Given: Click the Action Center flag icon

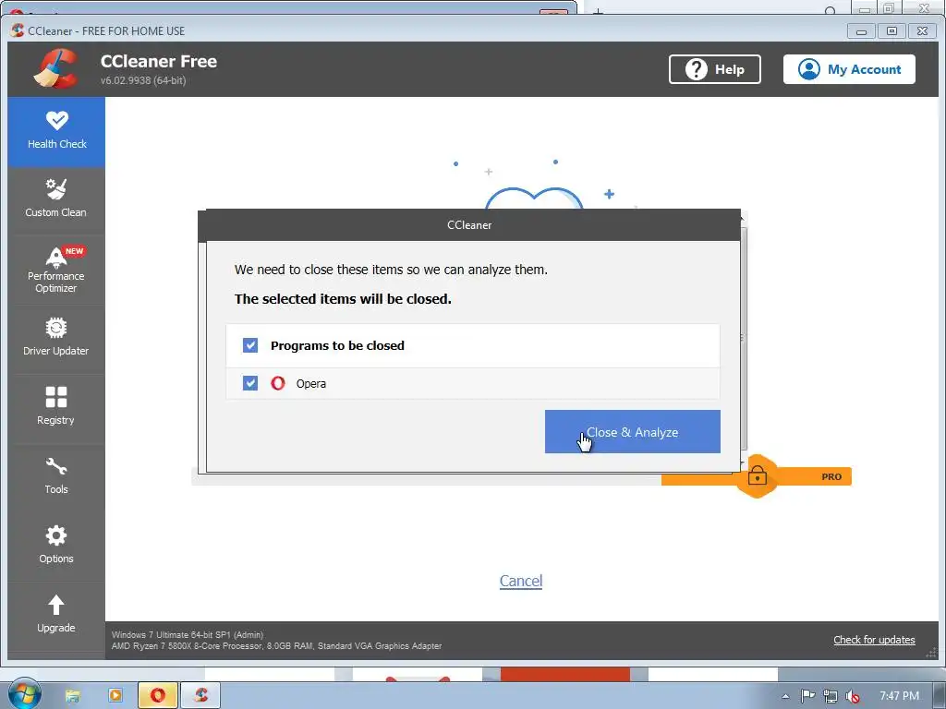Looking at the screenshot, I should click(807, 696).
